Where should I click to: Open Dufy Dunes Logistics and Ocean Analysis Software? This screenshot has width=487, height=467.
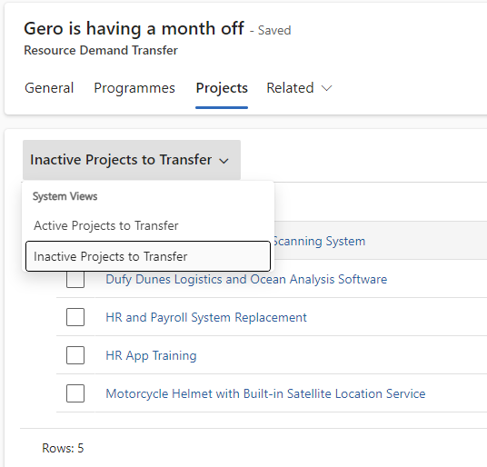coord(246,279)
